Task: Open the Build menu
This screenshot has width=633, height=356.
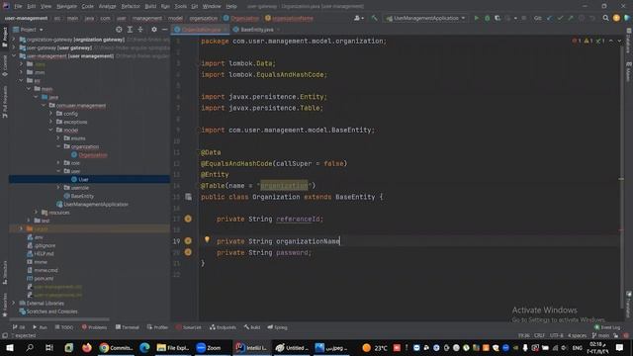Action: [150, 7]
